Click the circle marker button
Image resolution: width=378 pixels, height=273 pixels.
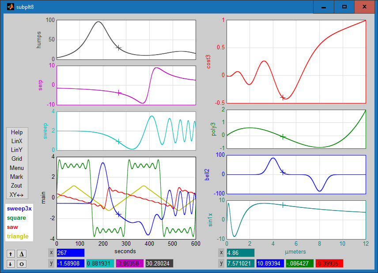click(22, 264)
